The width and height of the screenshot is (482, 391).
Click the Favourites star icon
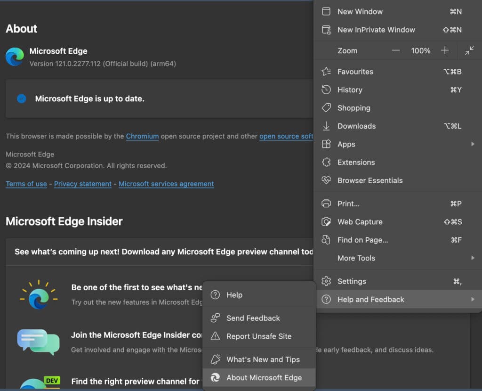[326, 72]
